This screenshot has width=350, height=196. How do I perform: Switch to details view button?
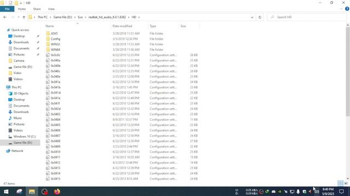click(x=340, y=183)
